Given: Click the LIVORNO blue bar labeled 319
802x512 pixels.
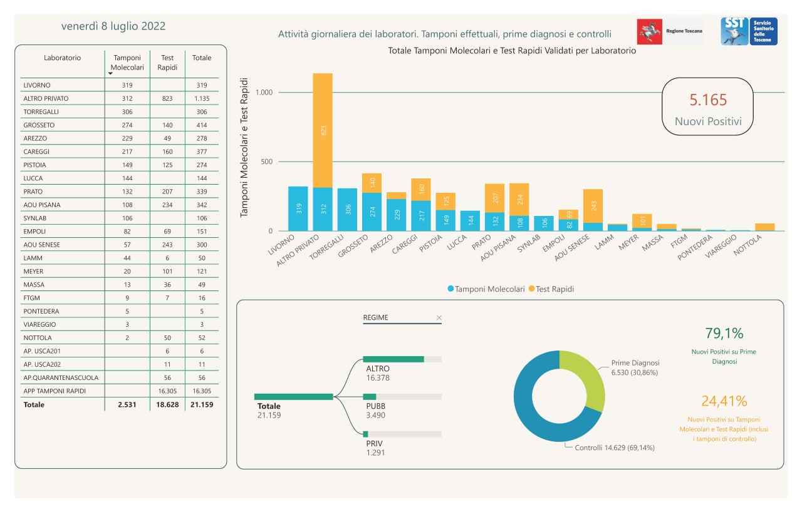Looking at the screenshot, I should [298, 208].
